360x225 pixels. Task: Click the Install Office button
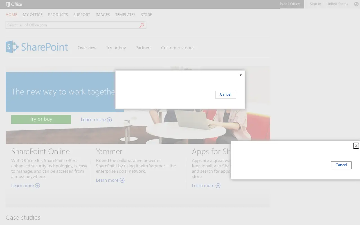[290, 4]
